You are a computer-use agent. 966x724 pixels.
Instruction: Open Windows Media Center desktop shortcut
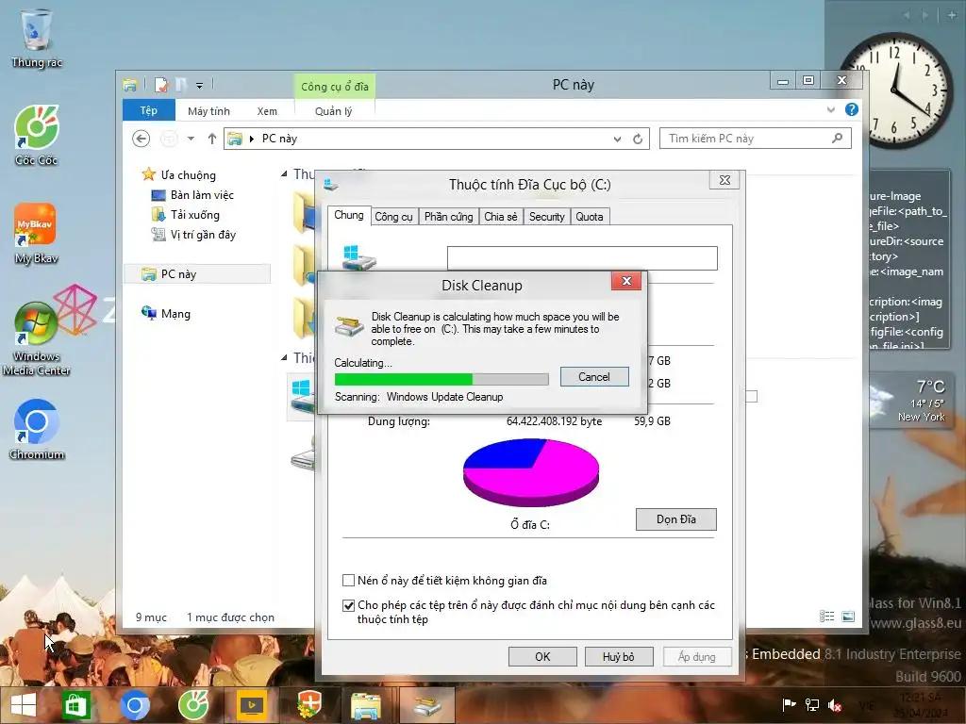(36, 338)
